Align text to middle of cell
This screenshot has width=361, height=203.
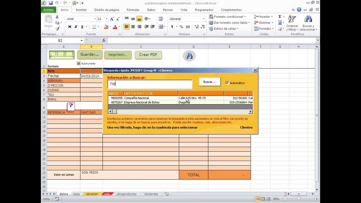[133, 19]
